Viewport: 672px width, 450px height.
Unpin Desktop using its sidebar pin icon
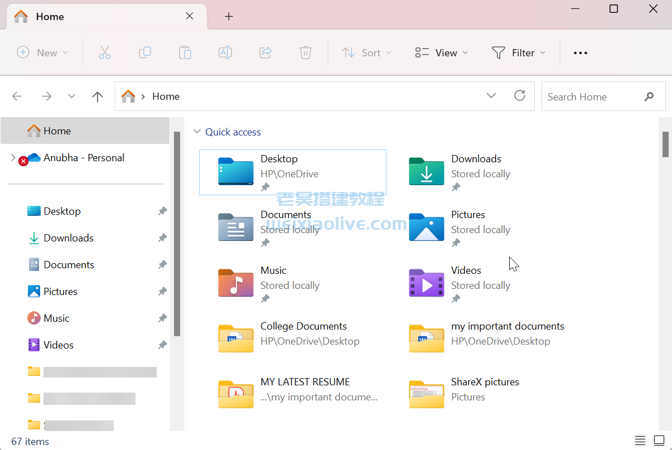point(162,211)
